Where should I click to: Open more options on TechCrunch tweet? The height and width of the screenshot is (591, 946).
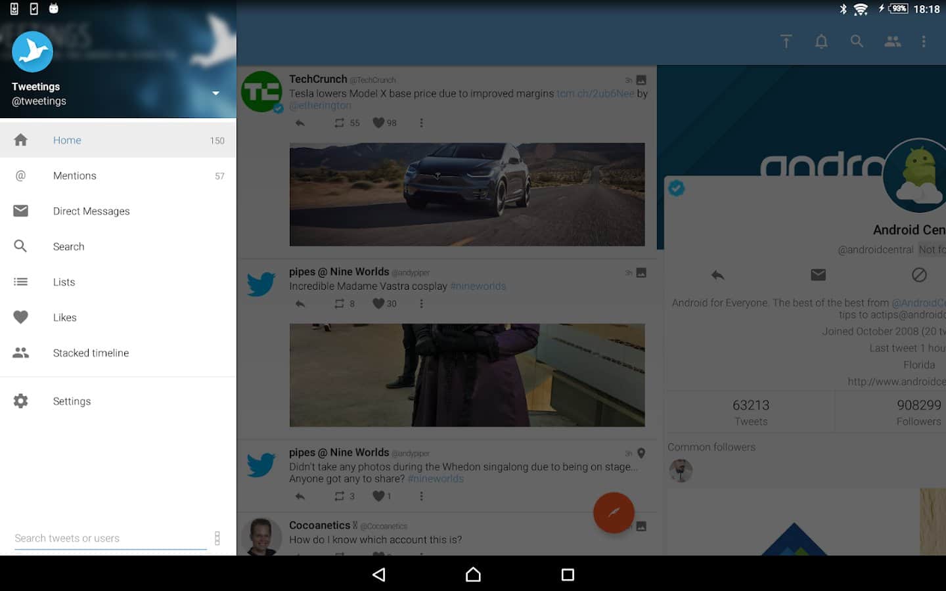[x=421, y=123]
